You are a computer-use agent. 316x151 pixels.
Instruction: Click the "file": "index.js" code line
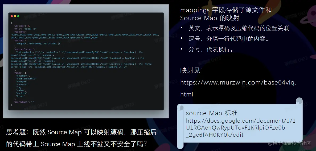click(x=26, y=29)
